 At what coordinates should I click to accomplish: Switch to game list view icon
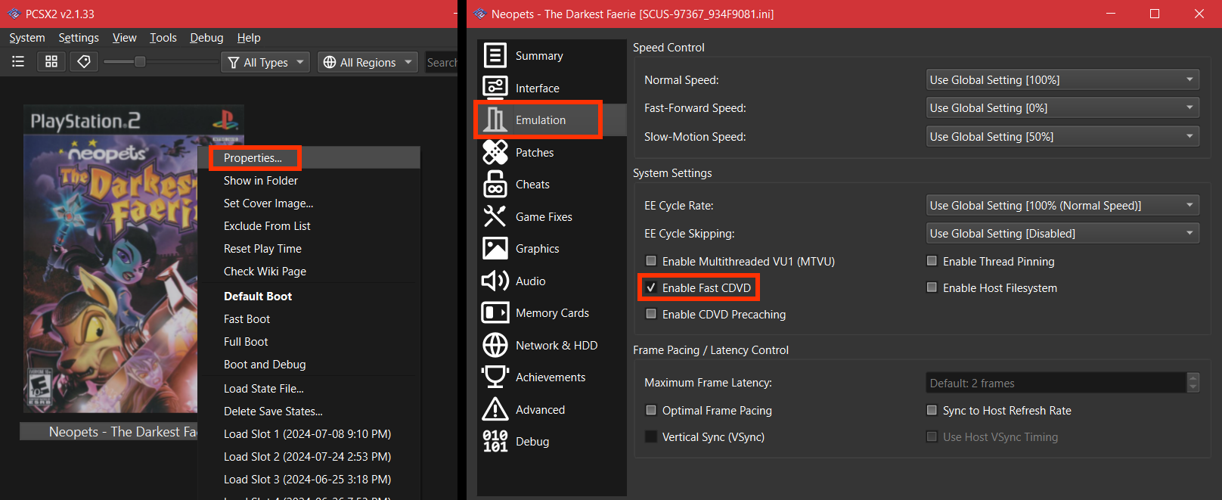point(18,61)
